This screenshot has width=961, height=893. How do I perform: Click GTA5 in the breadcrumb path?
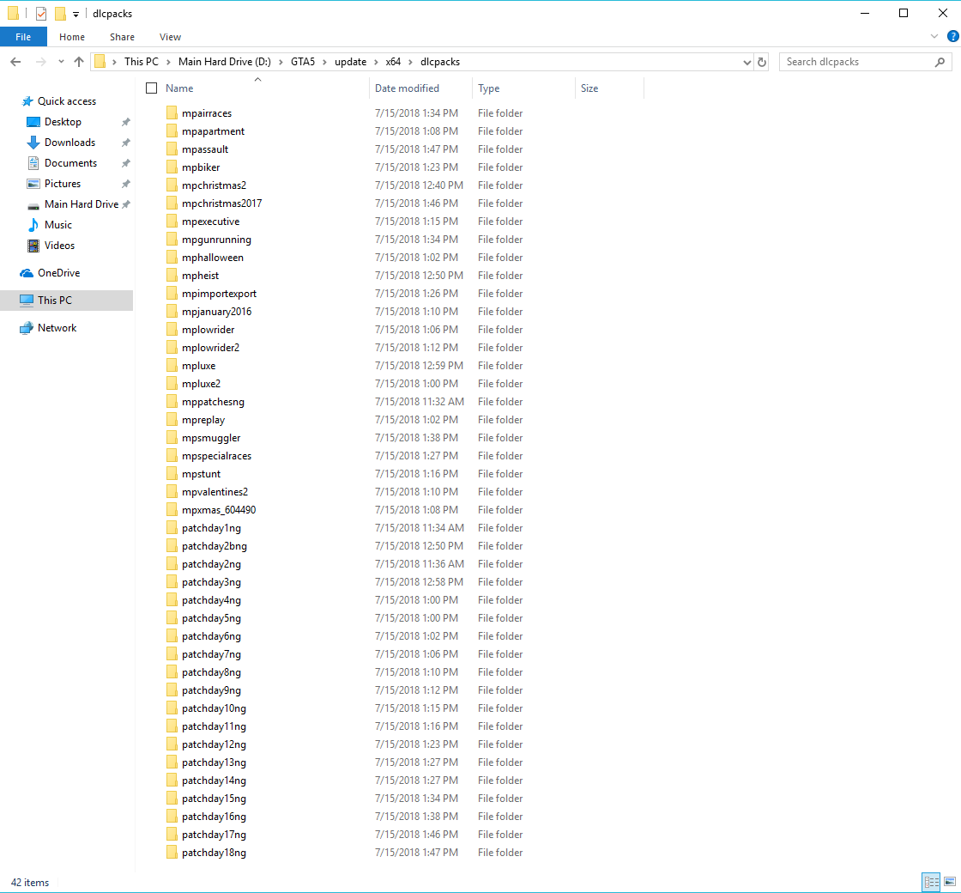(x=303, y=62)
